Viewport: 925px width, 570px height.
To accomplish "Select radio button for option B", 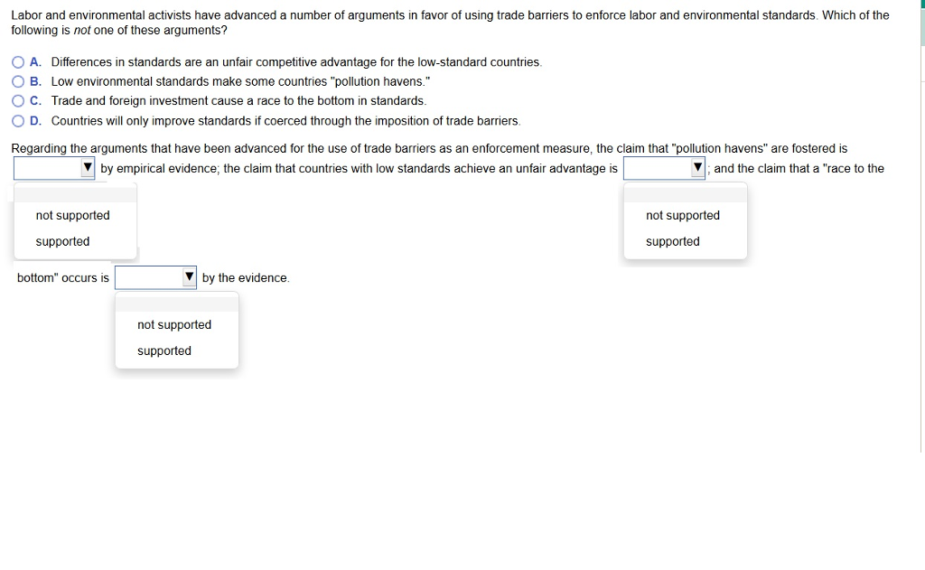I will coord(18,82).
